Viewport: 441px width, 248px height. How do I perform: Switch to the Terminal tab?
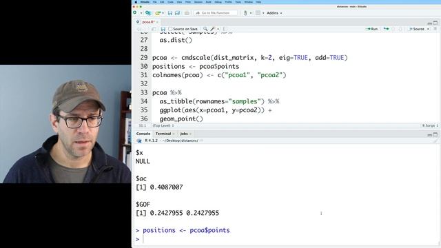pyautogui.click(x=163, y=134)
